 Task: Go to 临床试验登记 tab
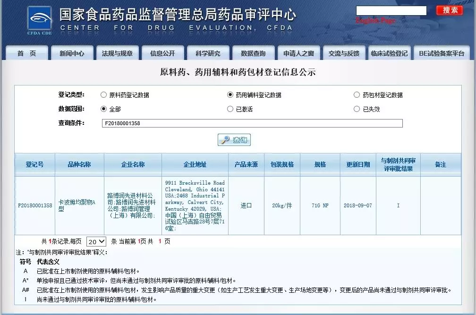tap(389, 53)
